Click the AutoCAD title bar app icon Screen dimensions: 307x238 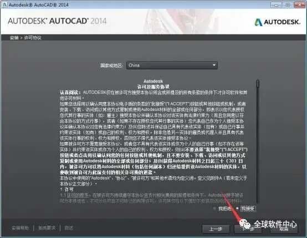tap(4, 4)
